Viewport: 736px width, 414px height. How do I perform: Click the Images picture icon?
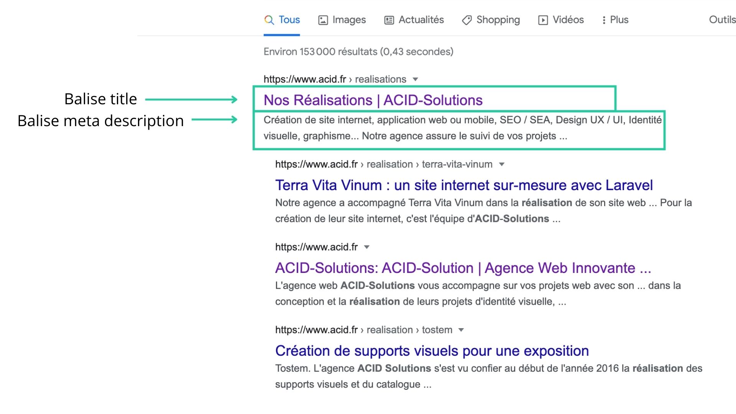point(323,20)
